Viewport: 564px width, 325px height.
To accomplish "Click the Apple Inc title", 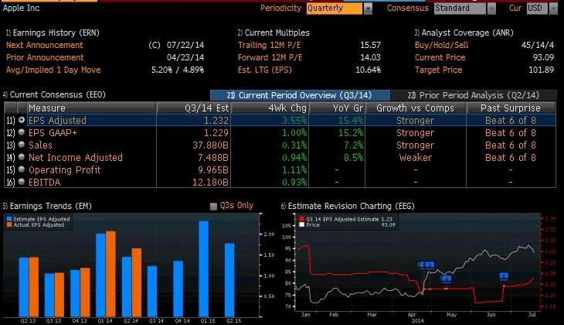I will [x=21, y=8].
